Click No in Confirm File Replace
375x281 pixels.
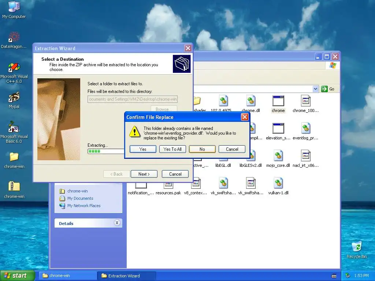pyautogui.click(x=202, y=149)
